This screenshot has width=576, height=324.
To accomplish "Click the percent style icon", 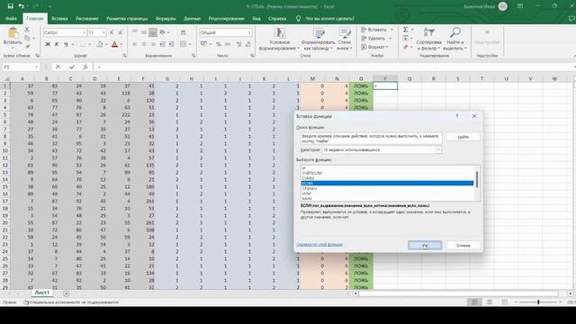I will click(x=219, y=44).
